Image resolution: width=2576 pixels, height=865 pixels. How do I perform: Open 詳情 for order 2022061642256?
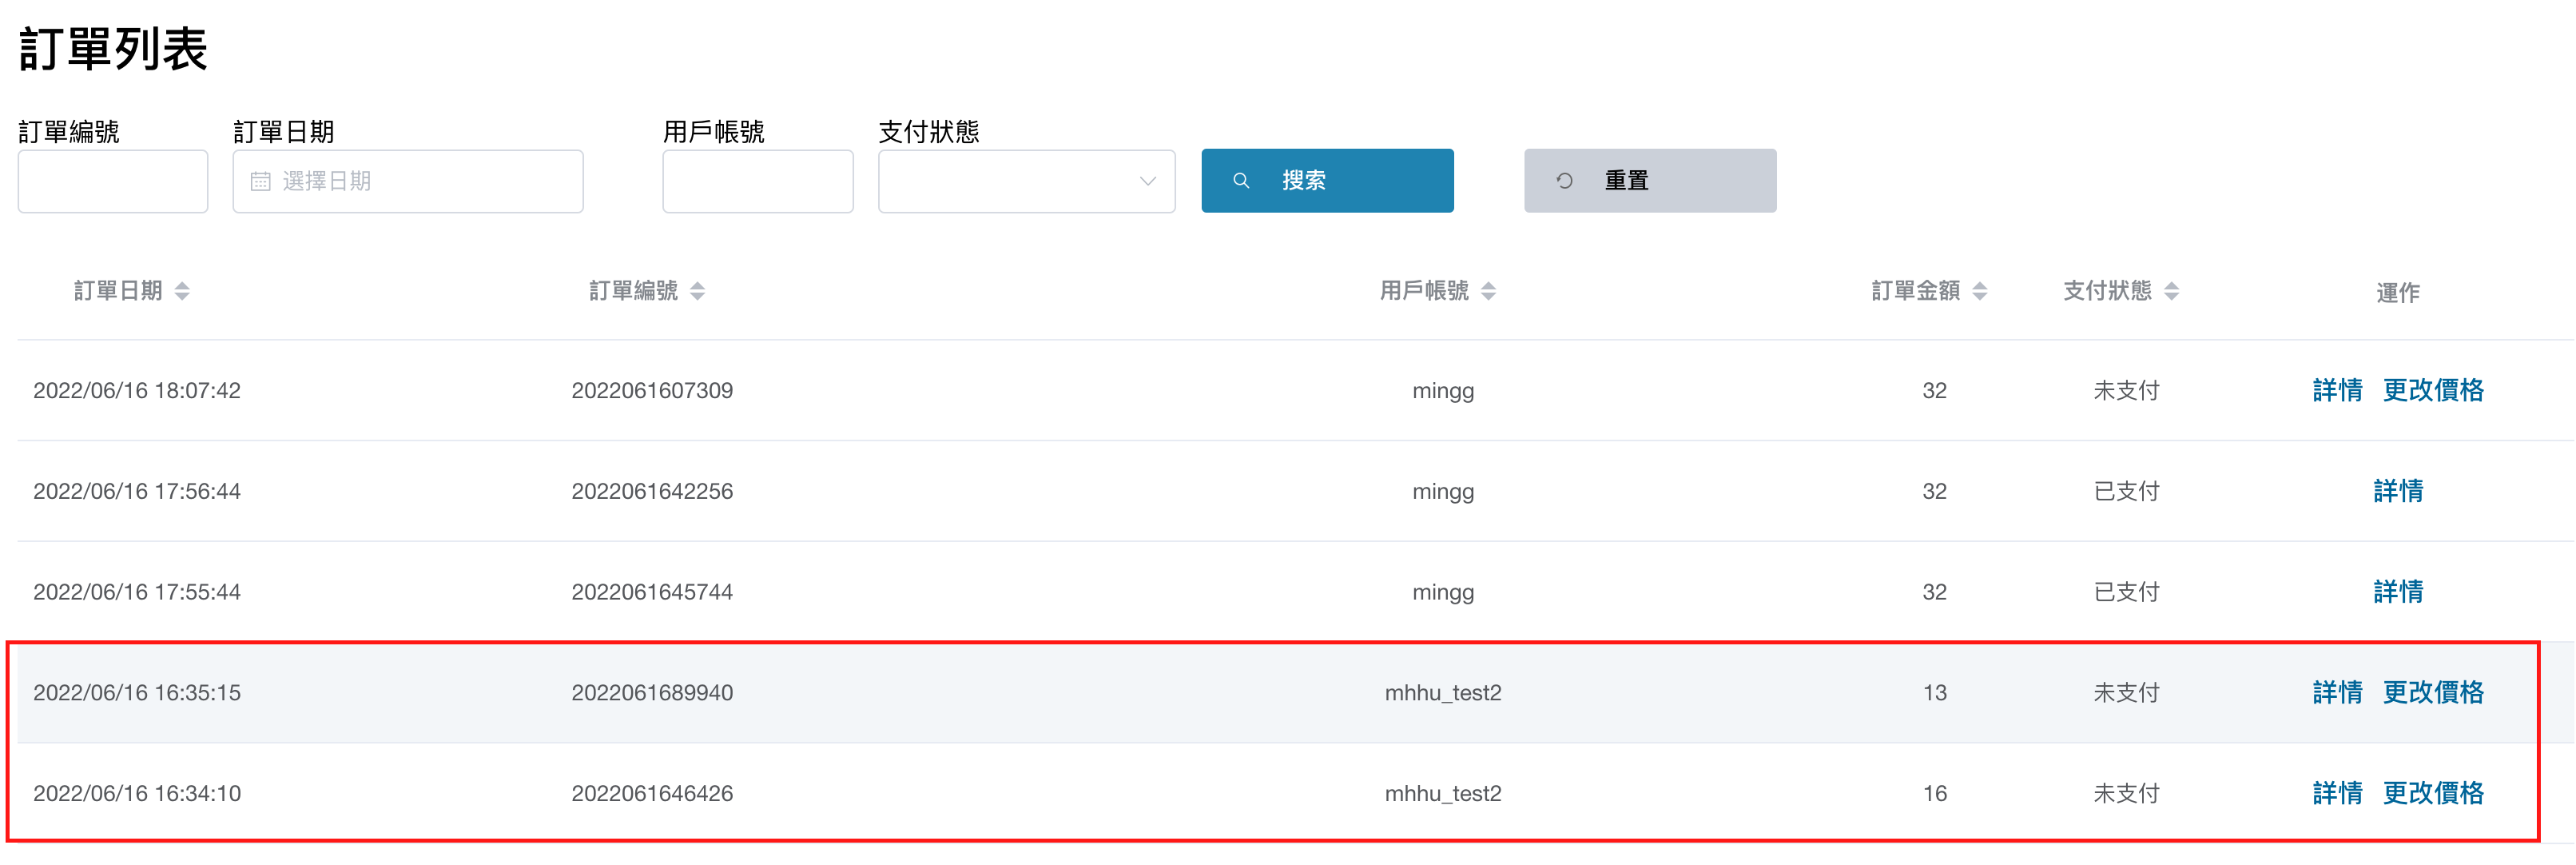click(2398, 491)
